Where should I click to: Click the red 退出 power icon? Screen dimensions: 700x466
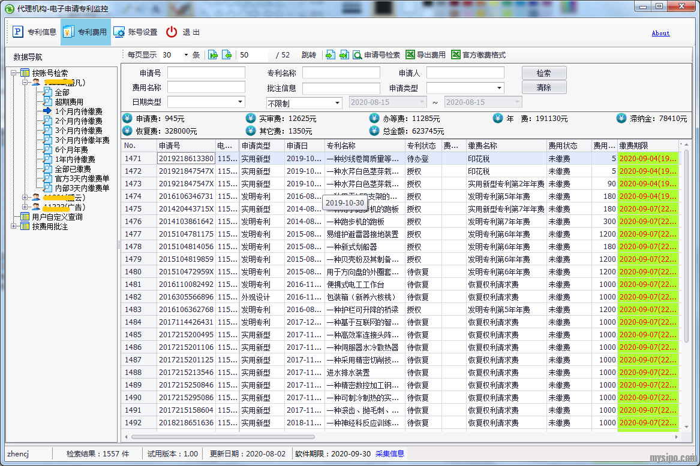(x=172, y=32)
